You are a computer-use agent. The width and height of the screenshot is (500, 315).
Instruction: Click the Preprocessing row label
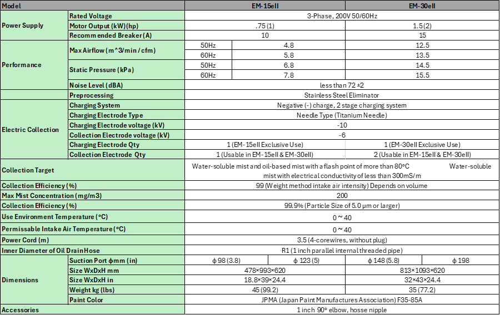[x=126, y=95]
